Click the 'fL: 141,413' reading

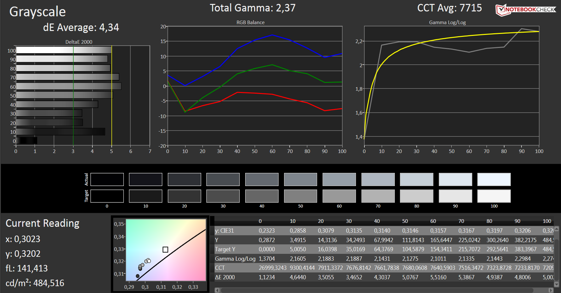click(x=26, y=269)
